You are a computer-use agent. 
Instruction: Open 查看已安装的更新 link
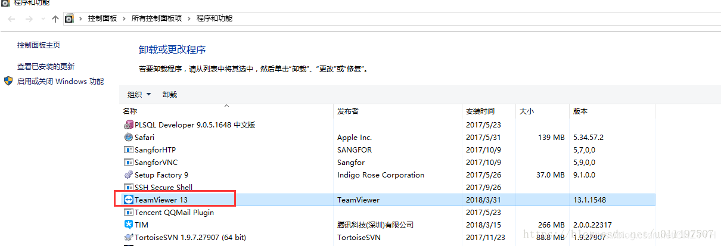[46, 67]
